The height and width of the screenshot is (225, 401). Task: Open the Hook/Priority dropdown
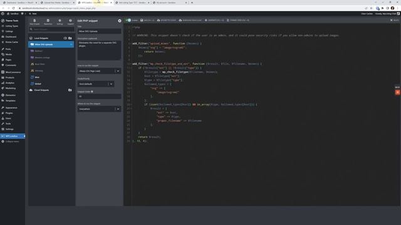pos(96,84)
